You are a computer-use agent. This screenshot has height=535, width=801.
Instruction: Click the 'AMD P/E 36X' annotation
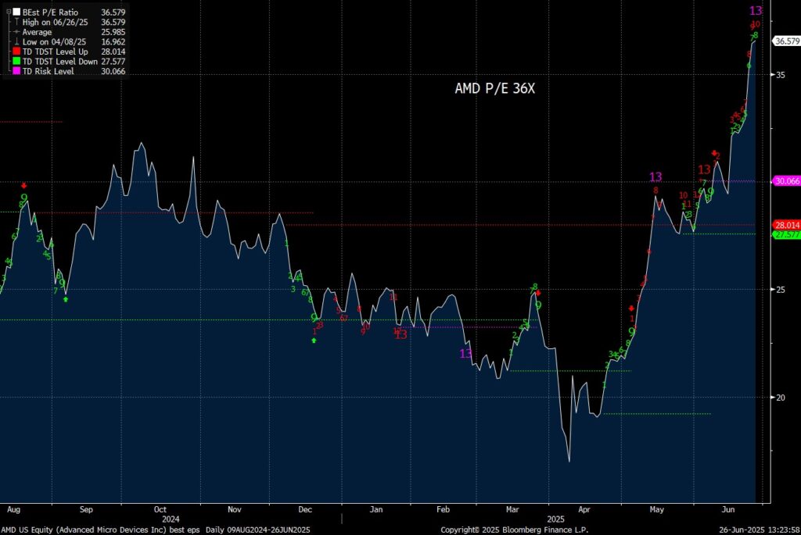tap(494, 88)
